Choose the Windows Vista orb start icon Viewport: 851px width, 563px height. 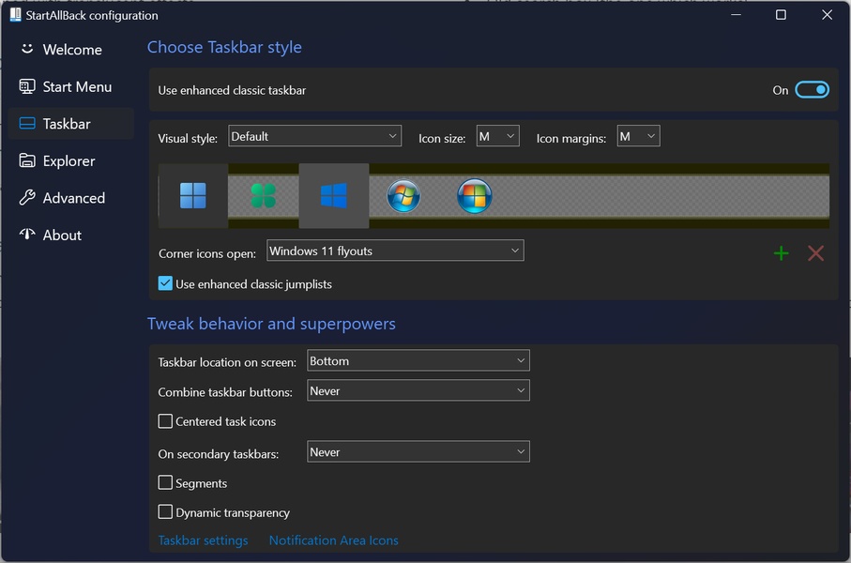click(x=475, y=196)
